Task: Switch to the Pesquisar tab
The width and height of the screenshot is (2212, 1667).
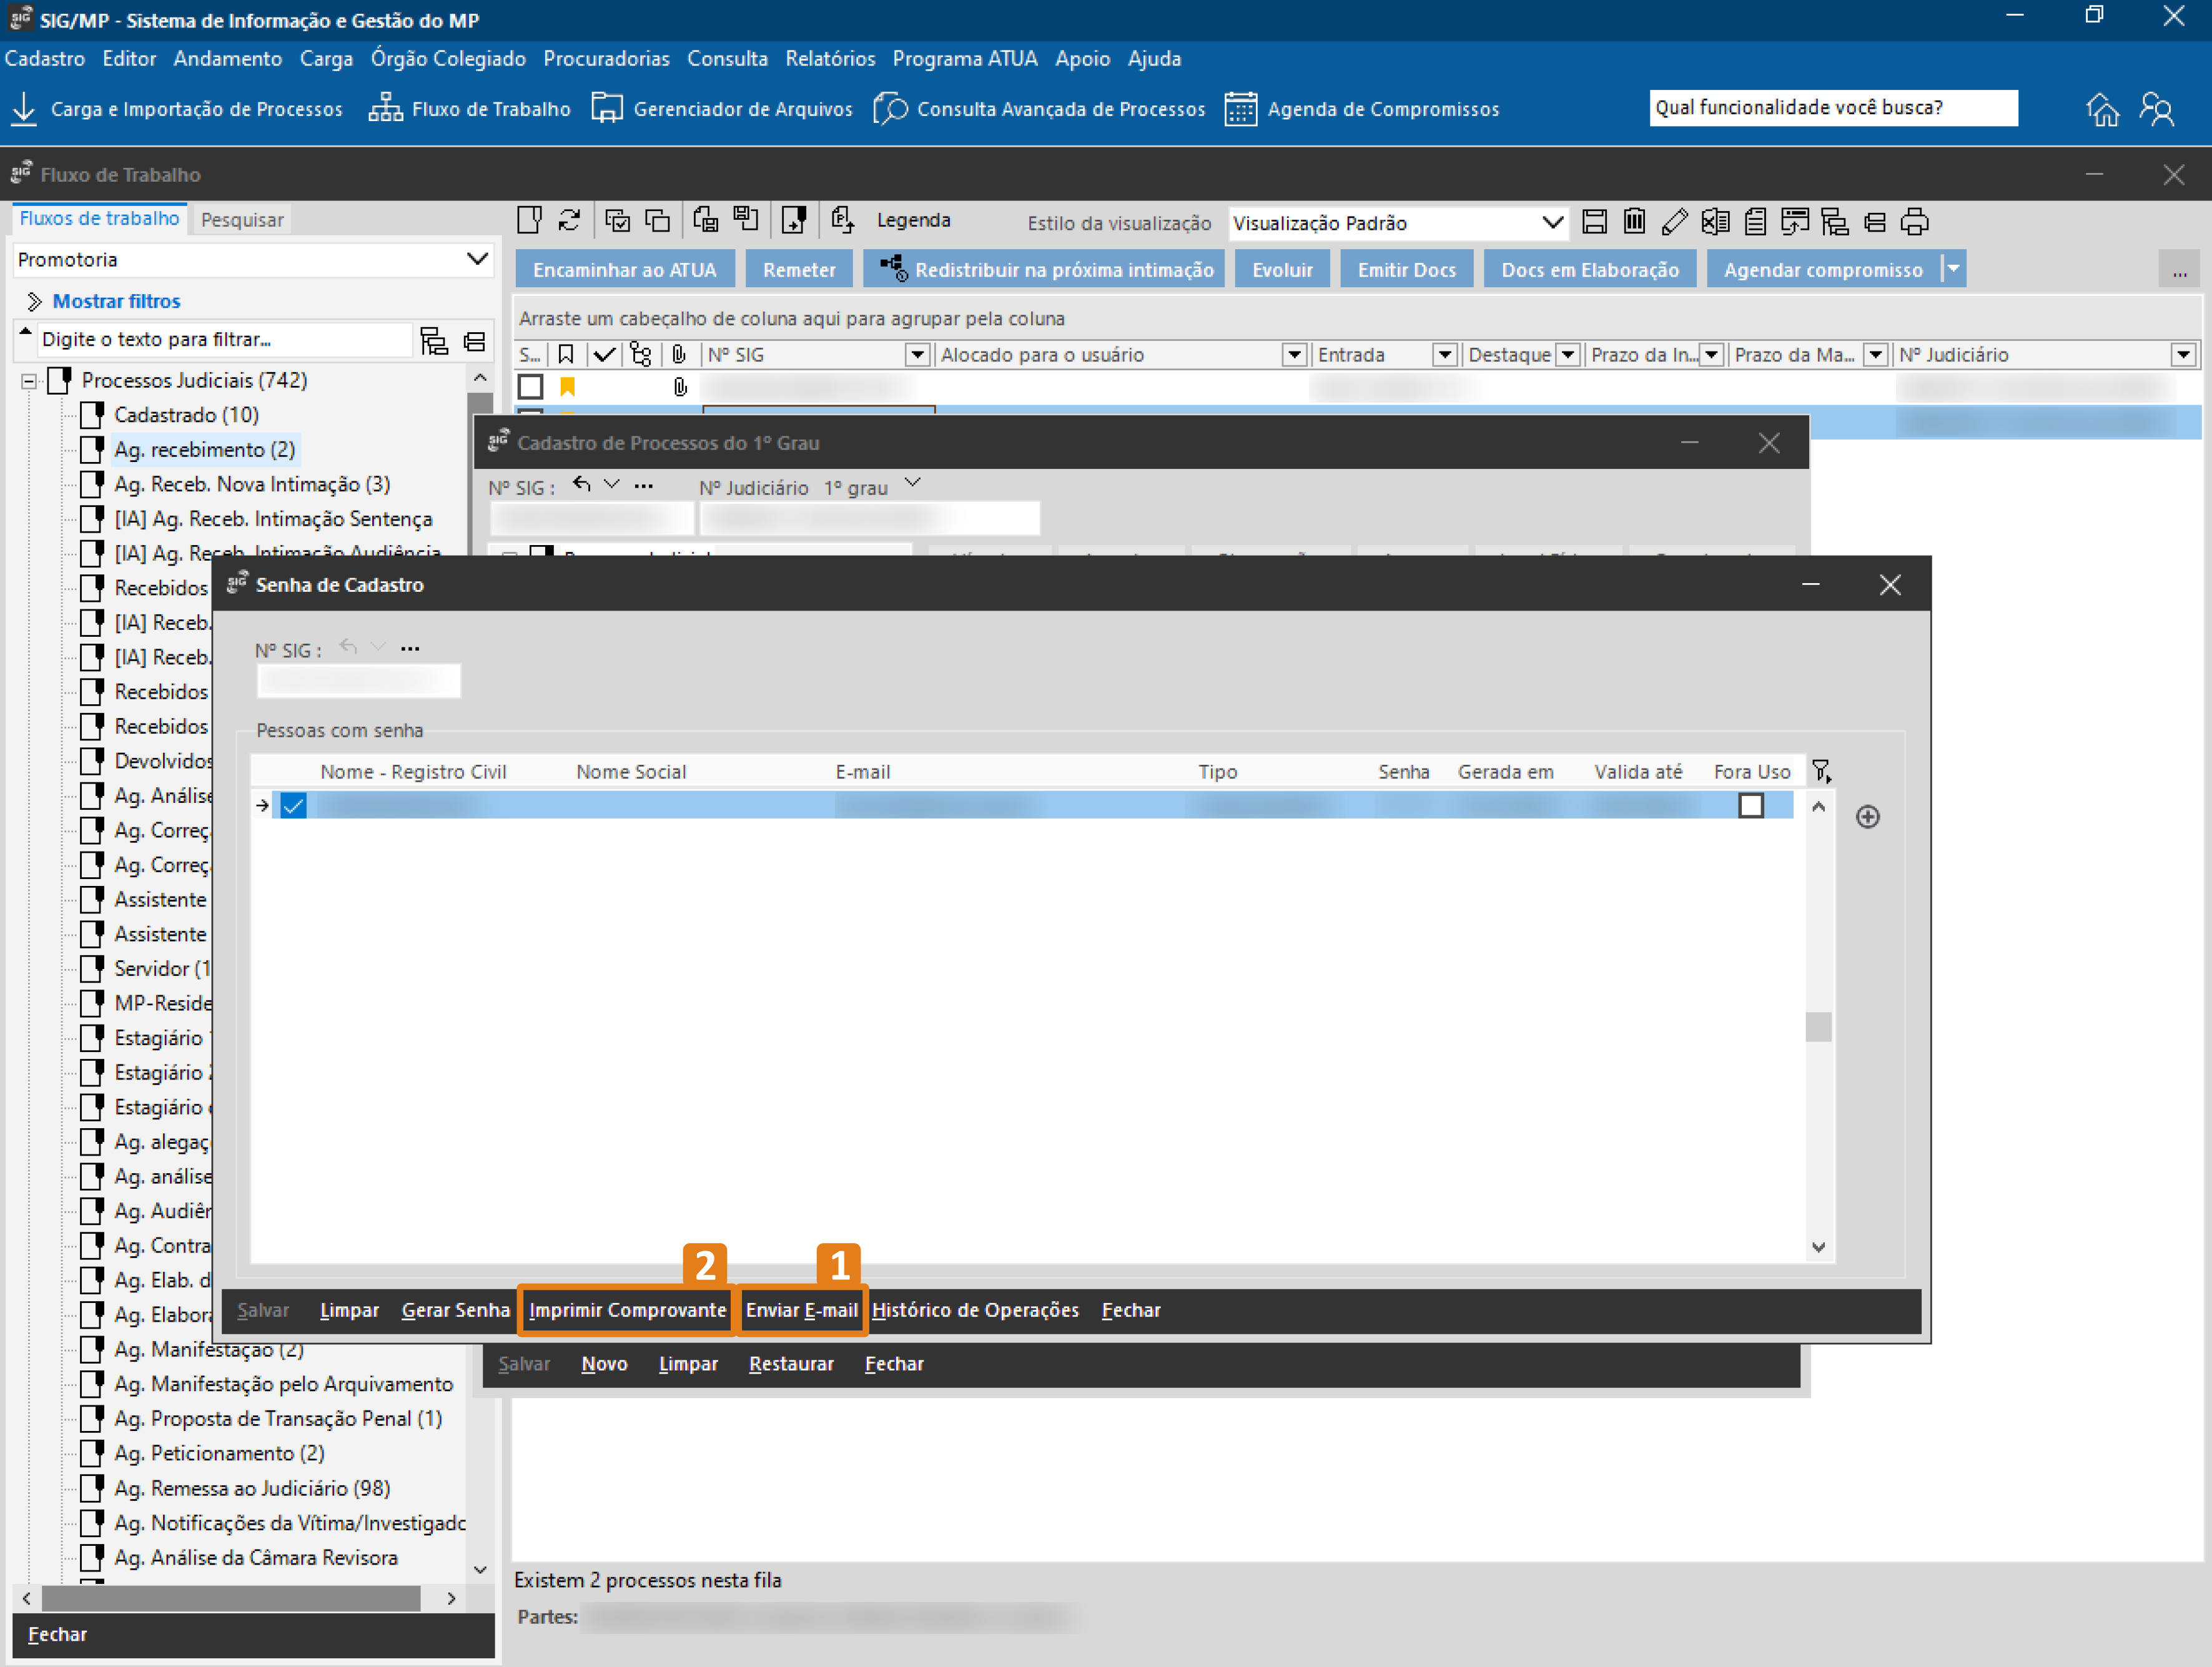Action: (242, 219)
